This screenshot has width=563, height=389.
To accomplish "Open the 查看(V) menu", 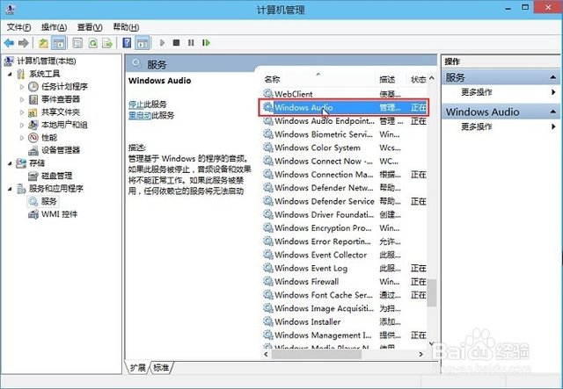I will [x=90, y=27].
